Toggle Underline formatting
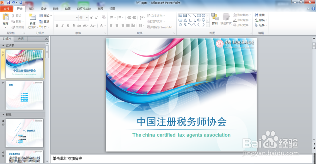The height and width of the screenshot is (164, 316). coord(68,26)
